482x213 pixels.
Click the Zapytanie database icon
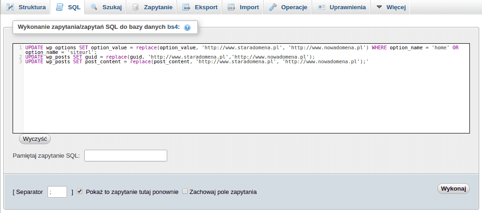click(135, 7)
